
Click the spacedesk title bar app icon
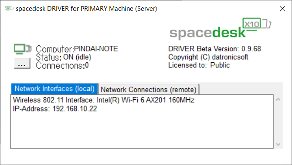tap(9, 8)
